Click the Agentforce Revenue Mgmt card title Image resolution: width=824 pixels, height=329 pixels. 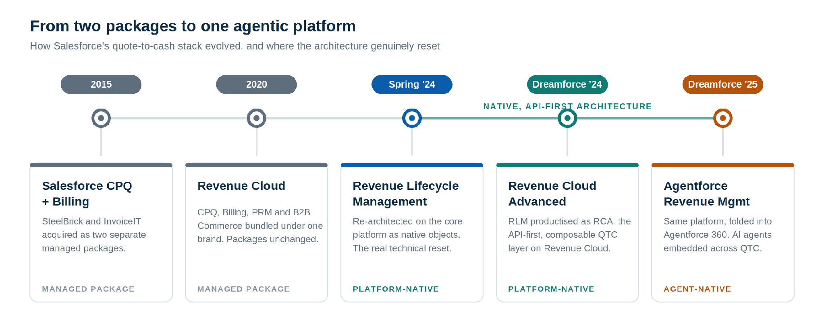pyautogui.click(x=707, y=193)
